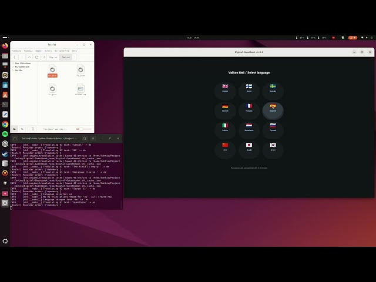Select Deutsch language with German flag
Screen dimensions: 376x282
click(x=225, y=110)
